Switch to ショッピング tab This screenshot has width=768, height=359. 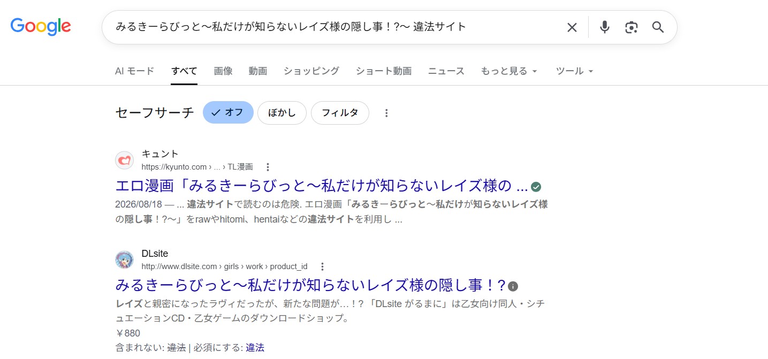click(311, 71)
